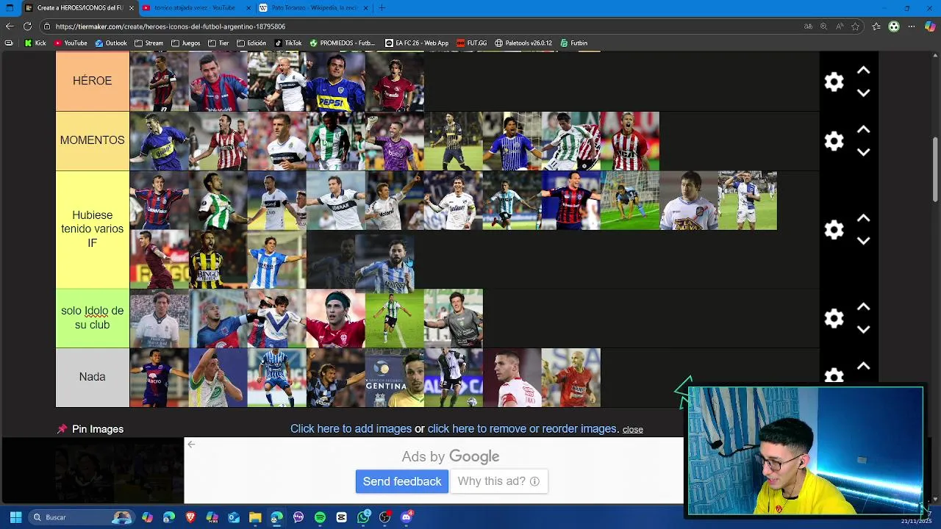
Task: Close the Create a HEROES/ICONOS tab
Action: 132,8
